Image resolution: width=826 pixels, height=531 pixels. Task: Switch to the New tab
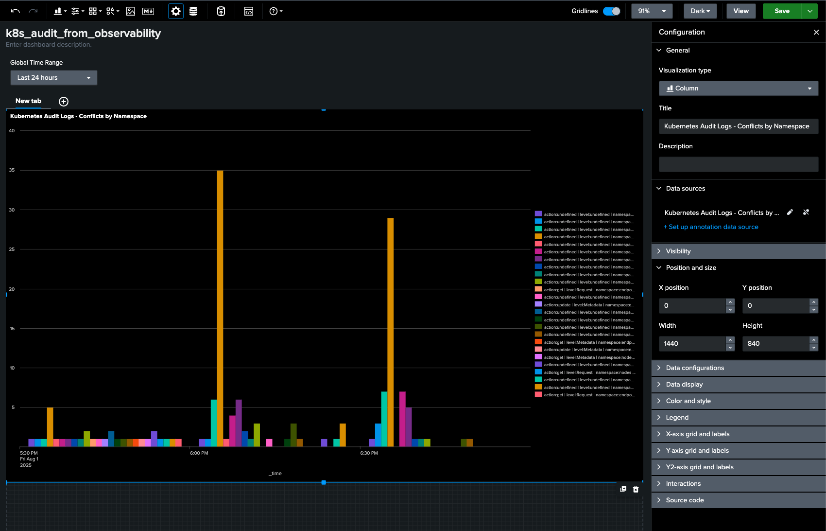pos(28,101)
